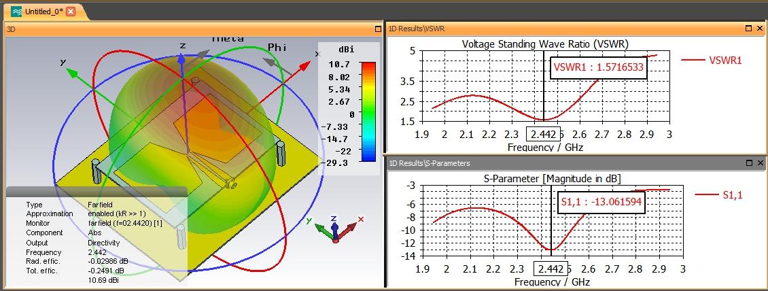Screen dimensions: 768x291
Task: Click the enabled (kR >> 1) approximation text
Action: click(117, 214)
